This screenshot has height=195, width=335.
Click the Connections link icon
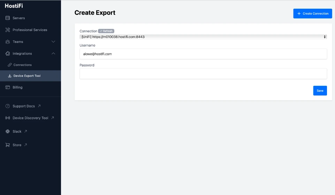[10, 65]
